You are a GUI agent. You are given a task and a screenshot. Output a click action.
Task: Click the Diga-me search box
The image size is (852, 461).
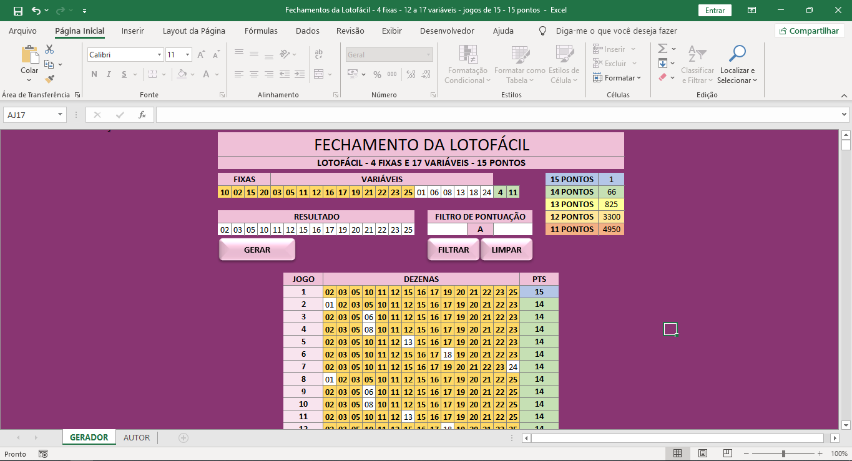click(x=616, y=31)
